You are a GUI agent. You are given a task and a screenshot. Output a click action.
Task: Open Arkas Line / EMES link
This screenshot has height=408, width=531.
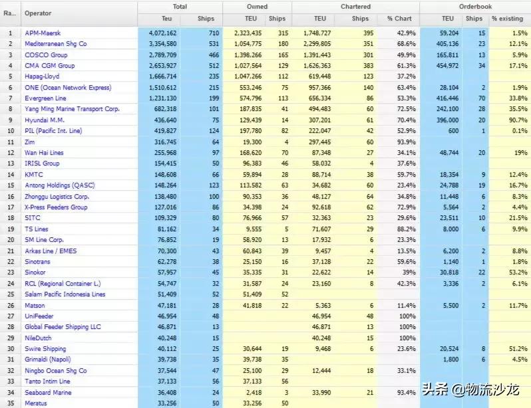pos(51,251)
